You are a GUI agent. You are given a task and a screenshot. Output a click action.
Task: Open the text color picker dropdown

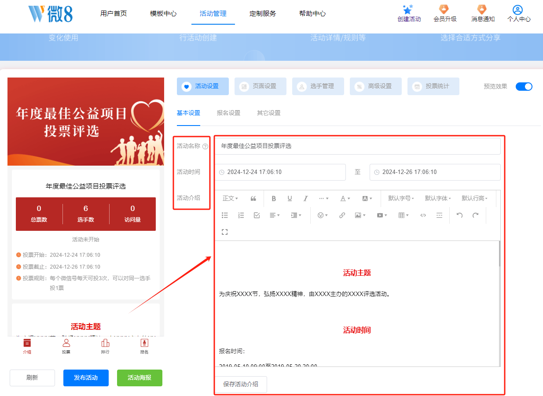coord(345,198)
